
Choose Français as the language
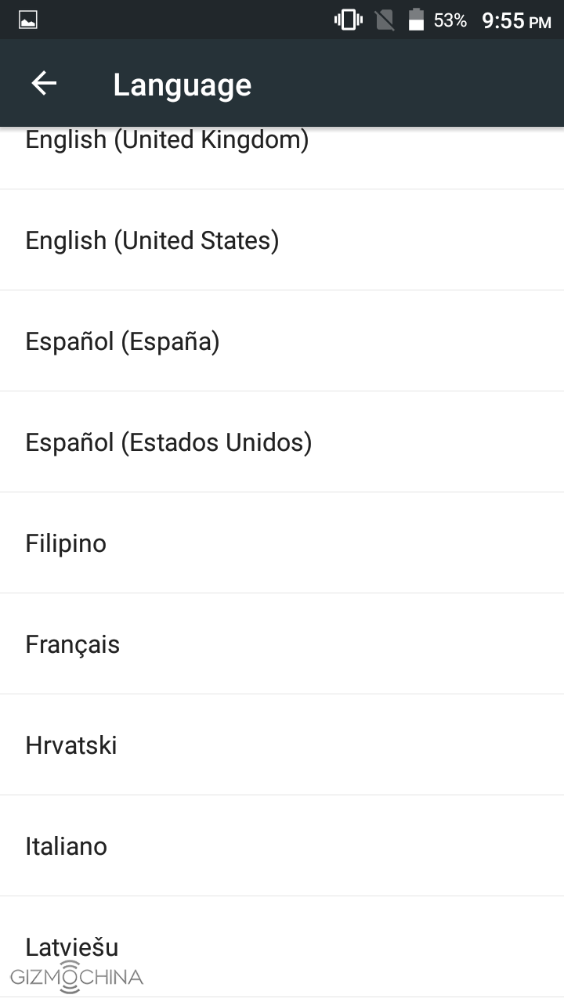73,644
